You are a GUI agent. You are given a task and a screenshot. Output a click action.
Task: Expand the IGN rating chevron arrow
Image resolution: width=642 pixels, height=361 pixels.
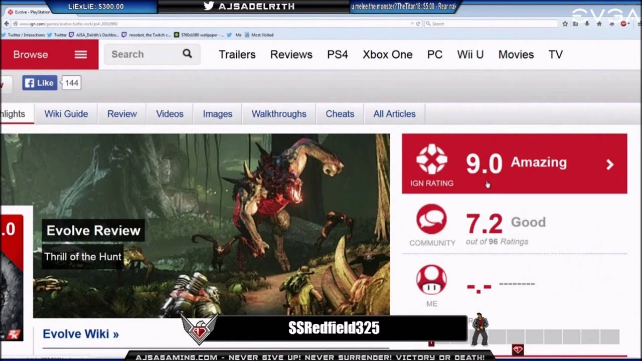(610, 164)
